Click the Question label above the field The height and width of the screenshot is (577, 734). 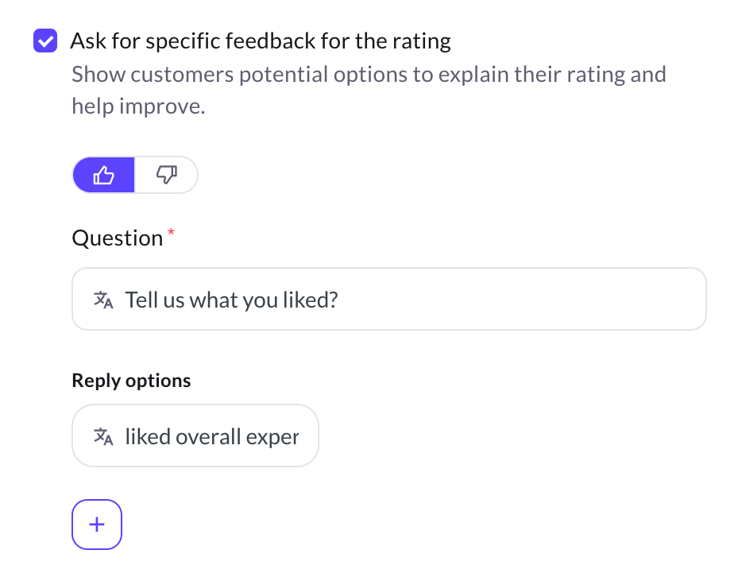tap(118, 237)
